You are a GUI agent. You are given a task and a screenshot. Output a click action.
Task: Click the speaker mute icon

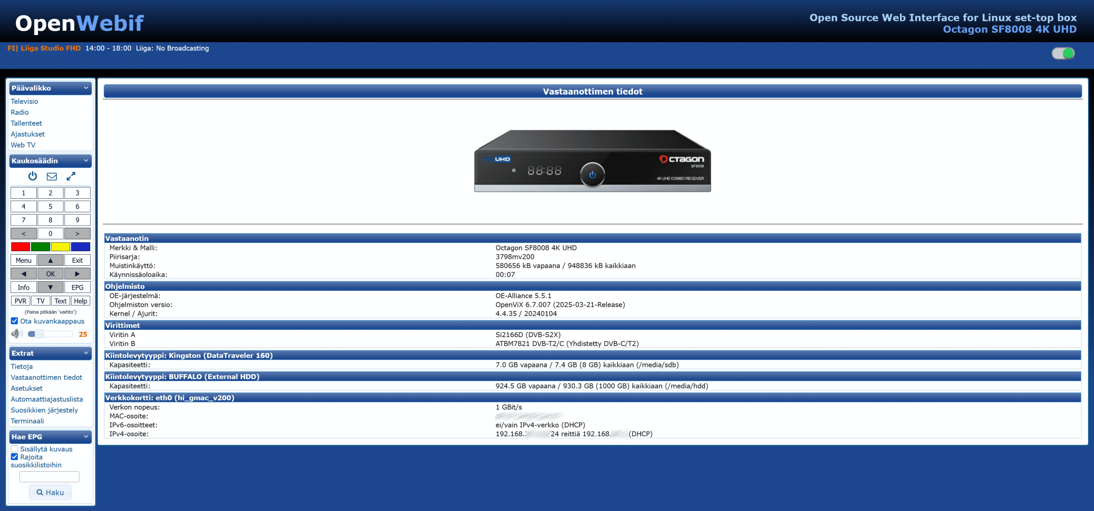pyautogui.click(x=17, y=334)
